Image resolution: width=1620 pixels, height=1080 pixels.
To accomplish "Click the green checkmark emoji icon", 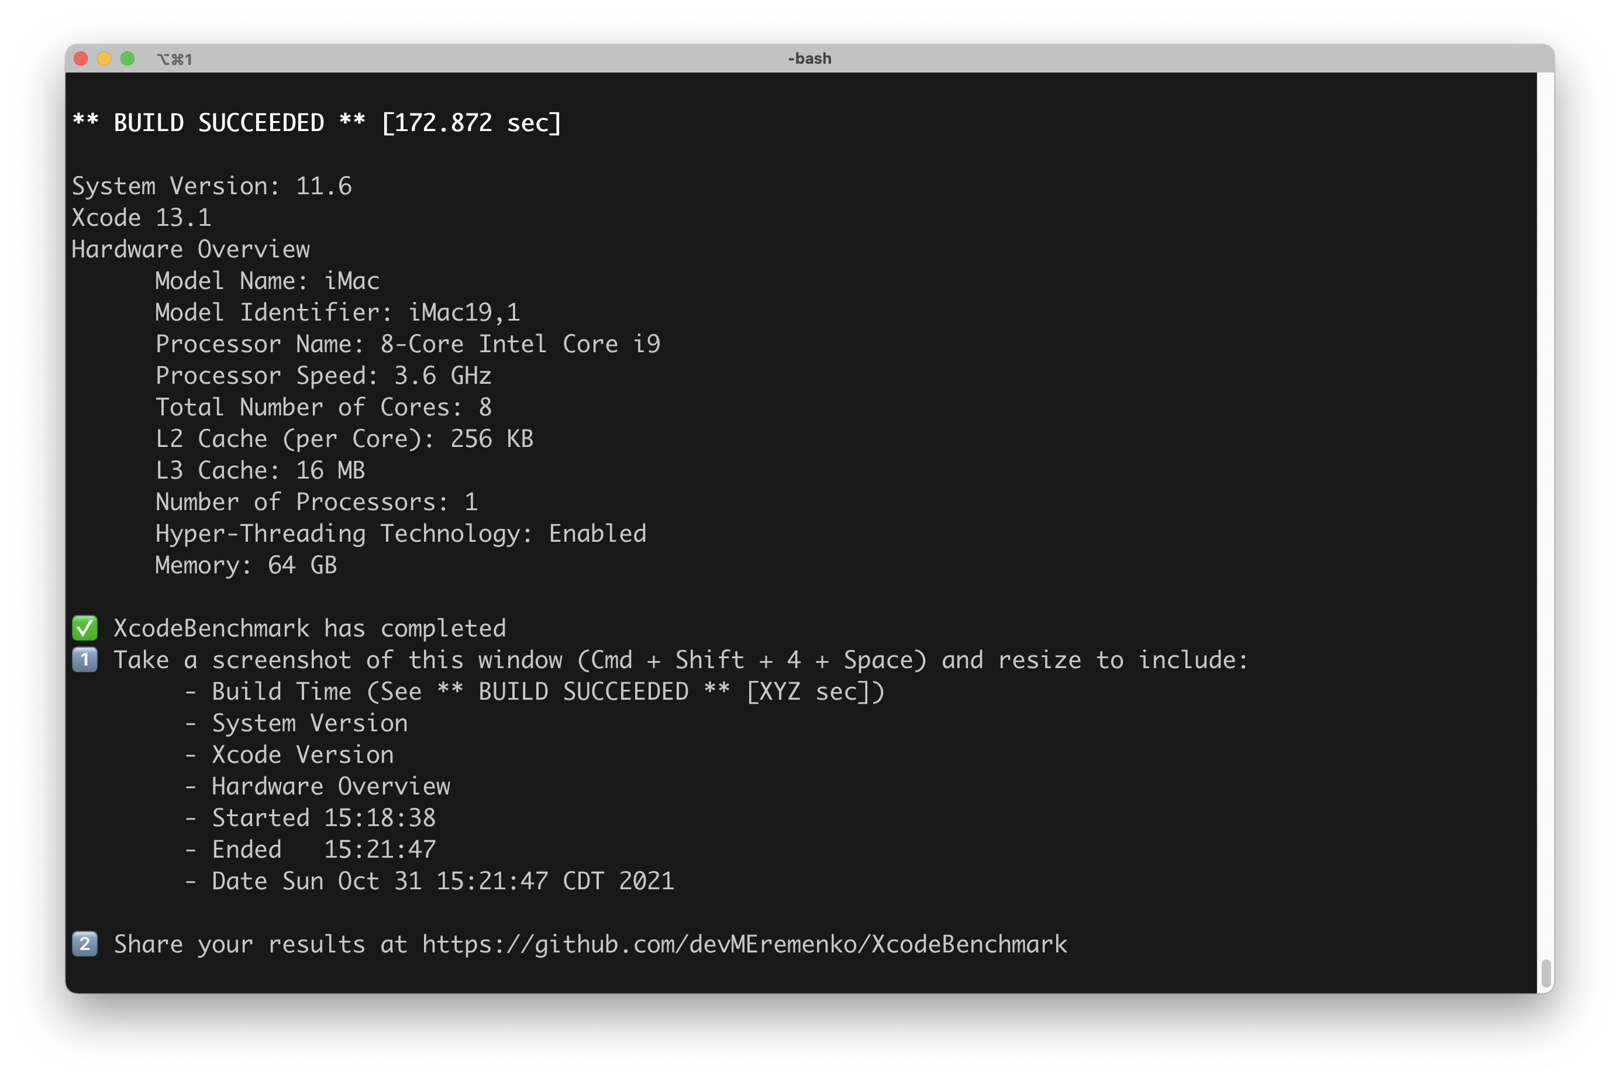I will click(x=85, y=628).
